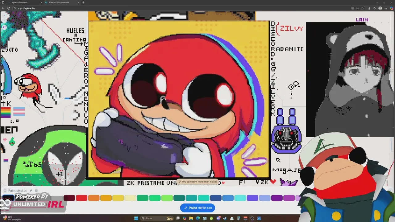Image resolution: width=395 pixels, height=222 pixels.
Task: Select the light periwinkle swatch
Action: [264, 198]
